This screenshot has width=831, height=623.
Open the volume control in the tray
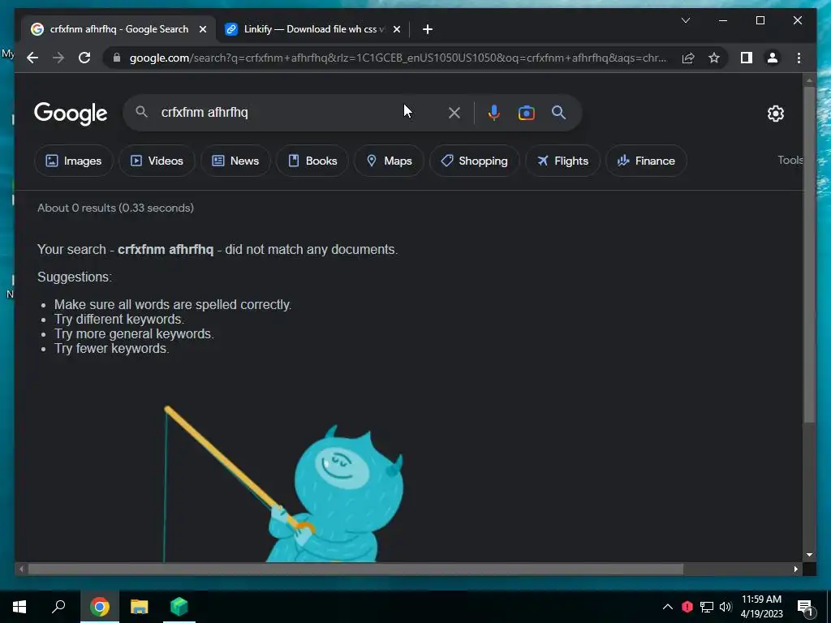point(726,607)
